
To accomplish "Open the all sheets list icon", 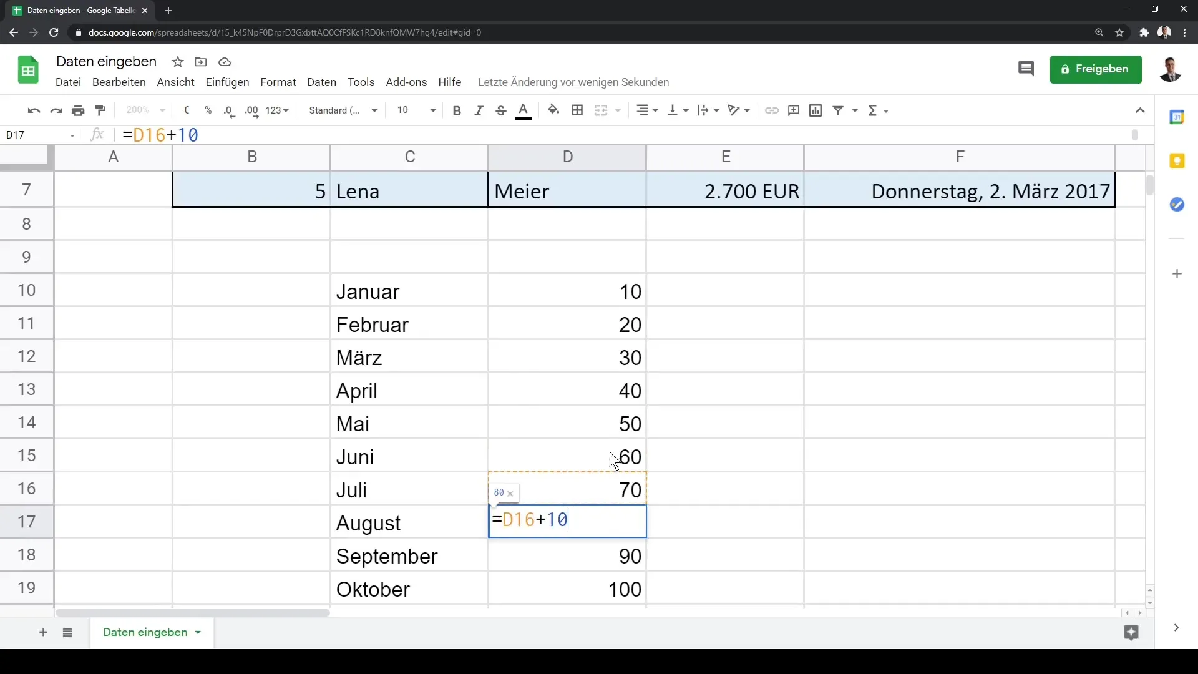I will [67, 633].
